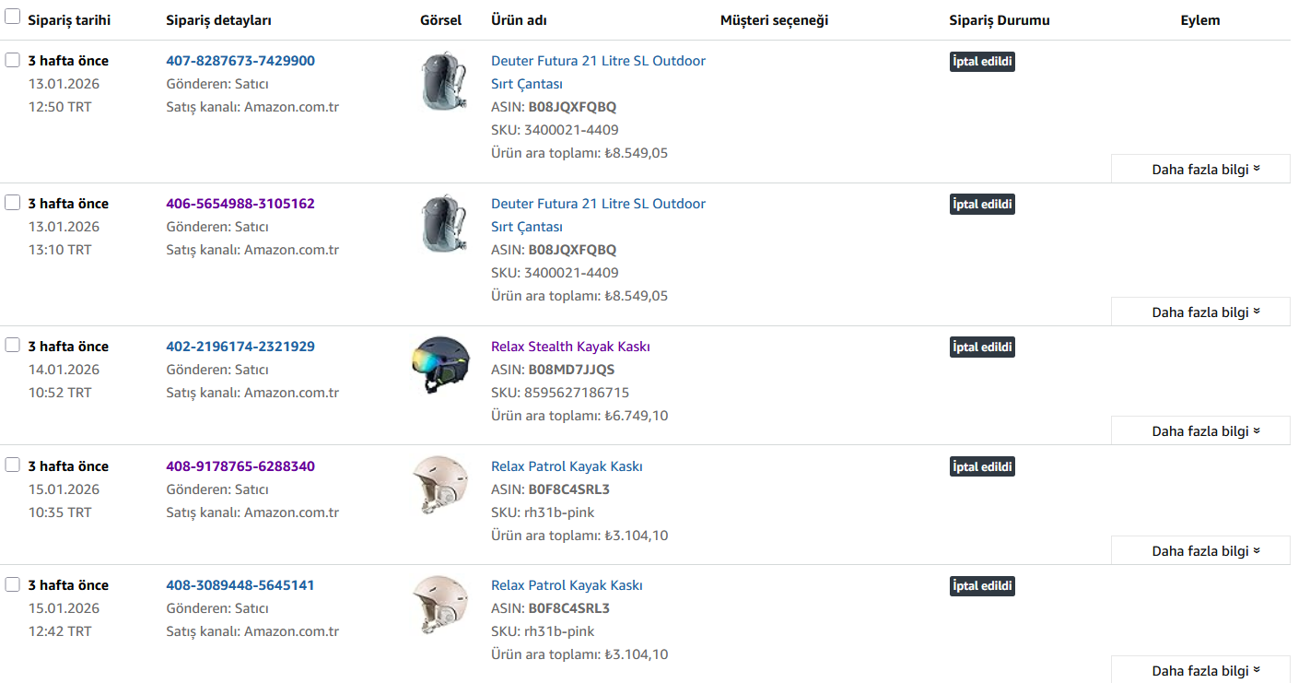The height and width of the screenshot is (683, 1310).
Task: Expand Daha fazla bilgi for order 408-9178765-6288340
Action: (x=1200, y=550)
